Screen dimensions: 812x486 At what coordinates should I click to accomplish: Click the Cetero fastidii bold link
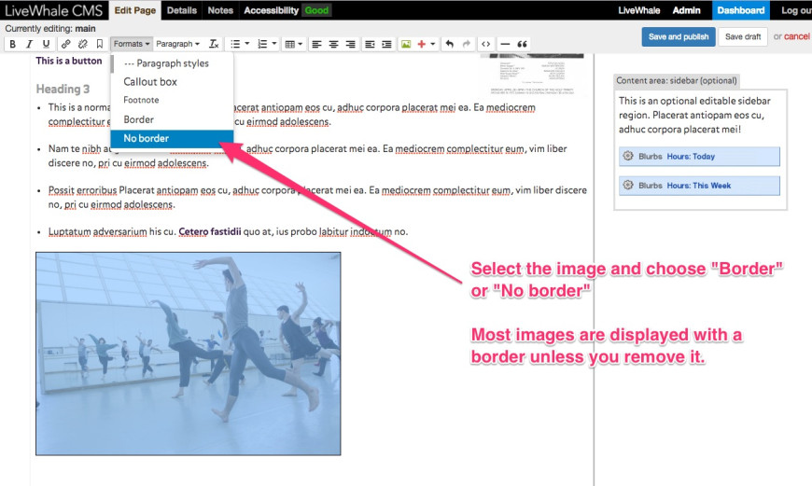pos(210,231)
